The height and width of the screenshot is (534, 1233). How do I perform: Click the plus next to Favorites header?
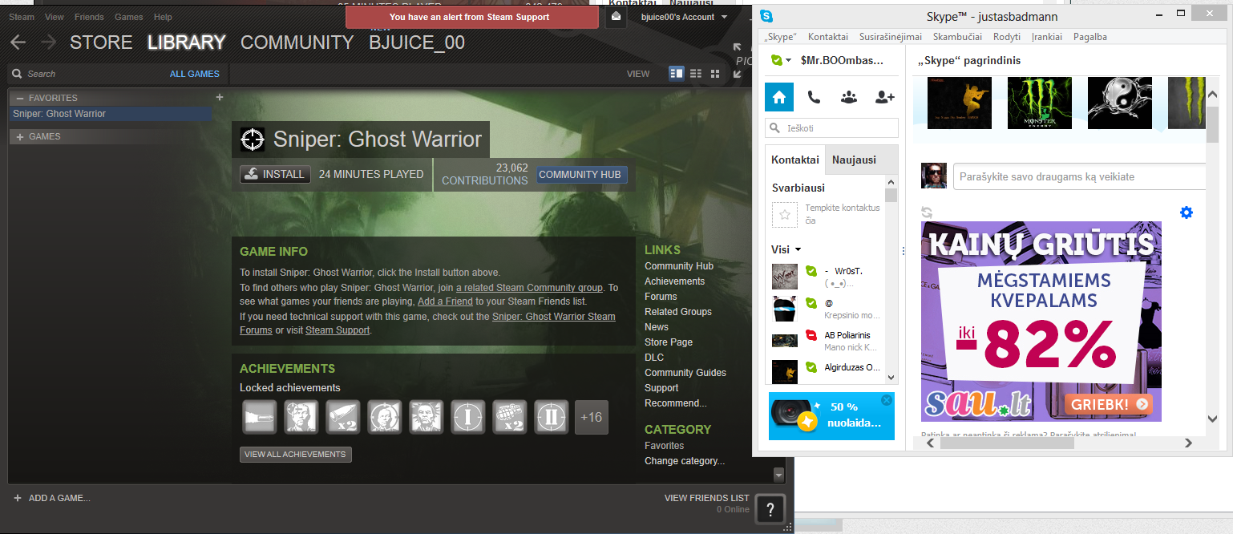(x=220, y=98)
